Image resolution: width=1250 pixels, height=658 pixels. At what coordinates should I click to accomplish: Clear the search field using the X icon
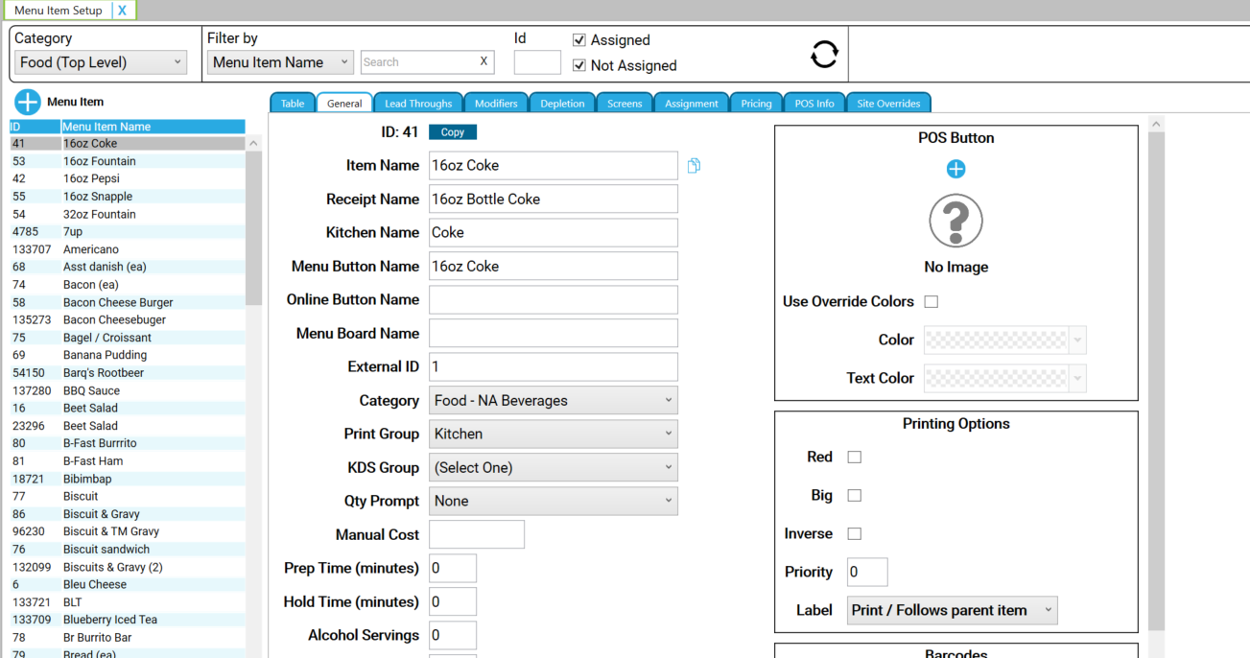pyautogui.click(x=483, y=61)
